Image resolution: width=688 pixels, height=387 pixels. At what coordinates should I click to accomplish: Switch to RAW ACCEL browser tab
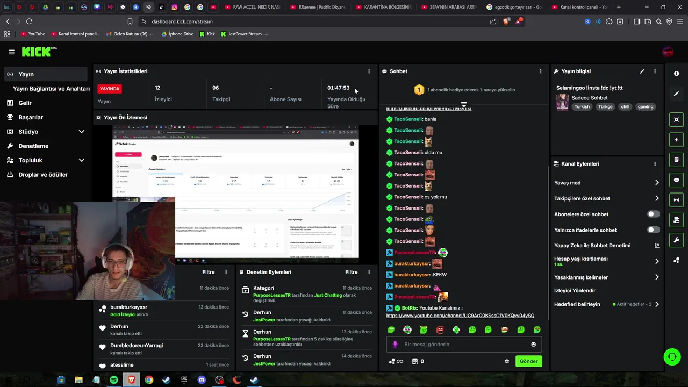[252, 7]
